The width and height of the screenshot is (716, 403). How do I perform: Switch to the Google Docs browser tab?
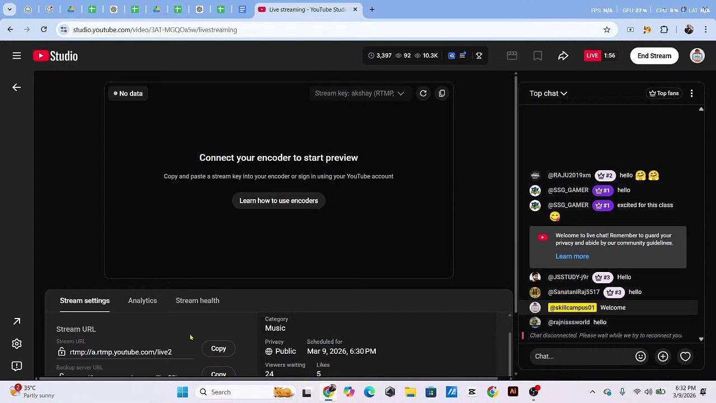coord(242,10)
